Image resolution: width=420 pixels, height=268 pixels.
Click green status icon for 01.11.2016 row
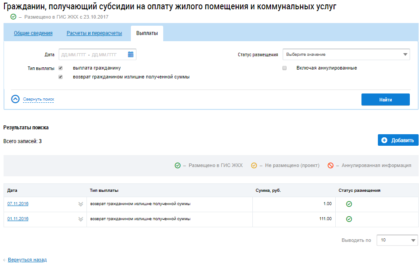pyautogui.click(x=349, y=219)
